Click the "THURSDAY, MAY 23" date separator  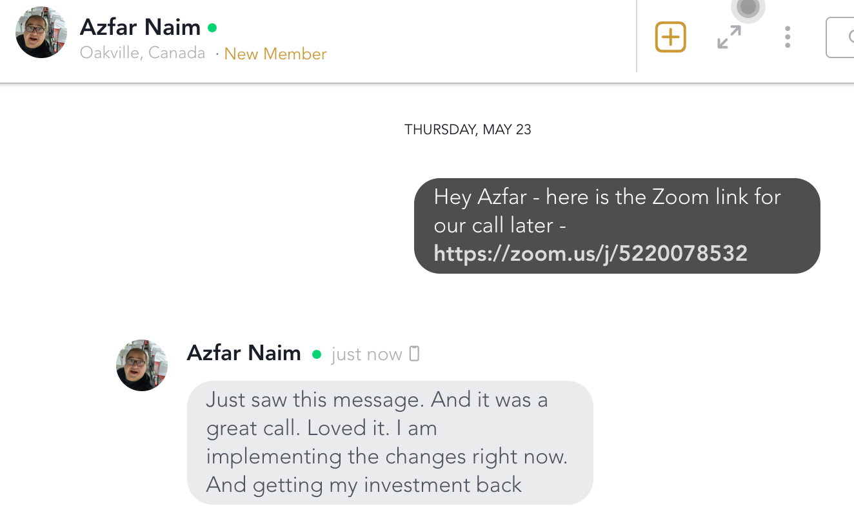468,130
